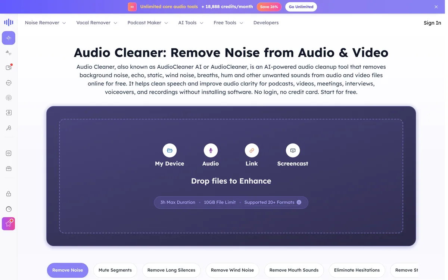Open the clock history sidebar icon

click(x=9, y=209)
